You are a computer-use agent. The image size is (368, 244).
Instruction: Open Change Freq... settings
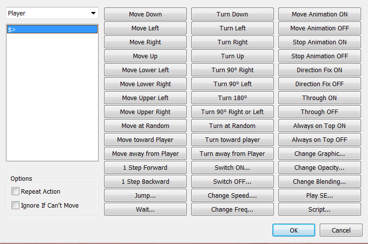(x=233, y=209)
